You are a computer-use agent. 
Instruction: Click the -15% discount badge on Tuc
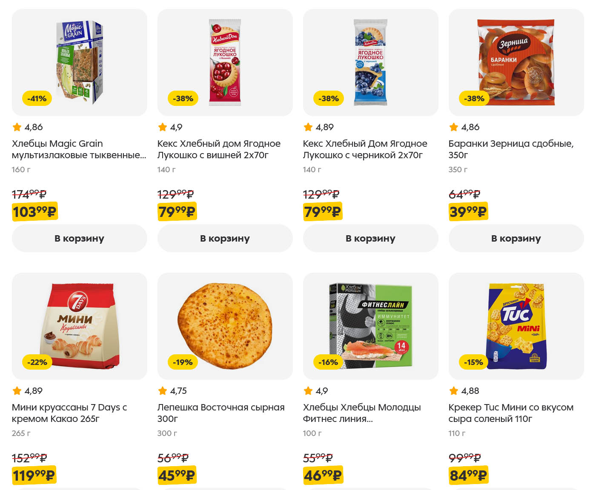tap(473, 362)
